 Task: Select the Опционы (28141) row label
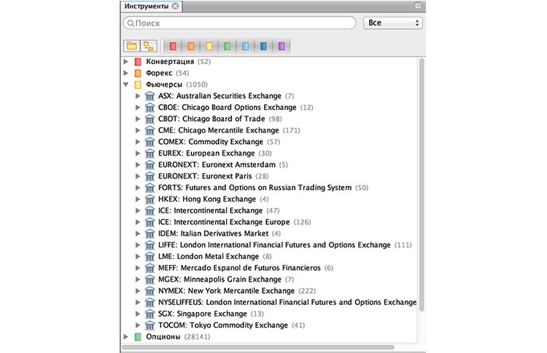tap(178, 337)
